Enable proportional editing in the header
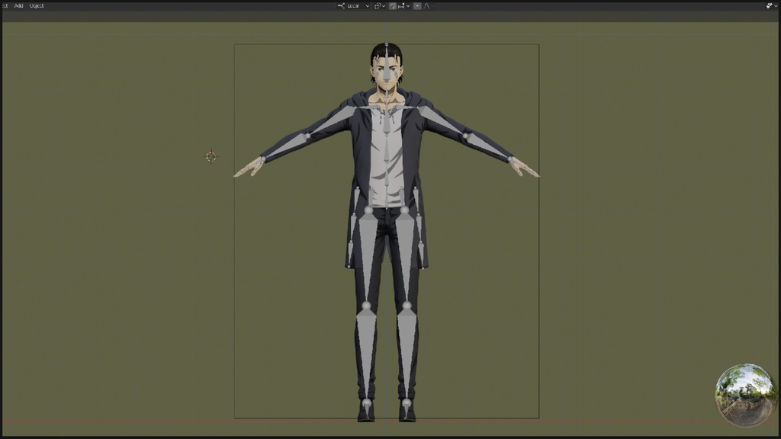Image resolution: width=781 pixels, height=439 pixels. coord(417,6)
